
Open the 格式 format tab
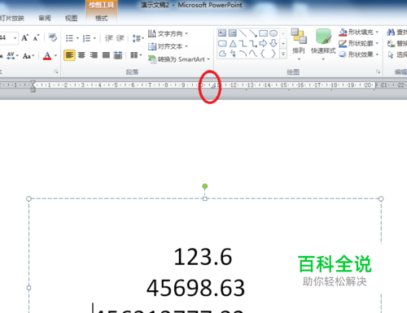tap(102, 18)
